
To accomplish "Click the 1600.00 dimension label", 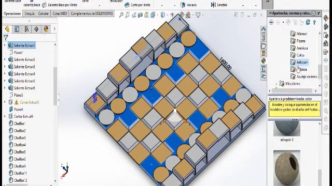I will point(225,64).
